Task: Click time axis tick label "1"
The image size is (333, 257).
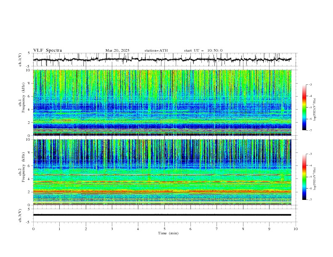Action: tap(59, 229)
